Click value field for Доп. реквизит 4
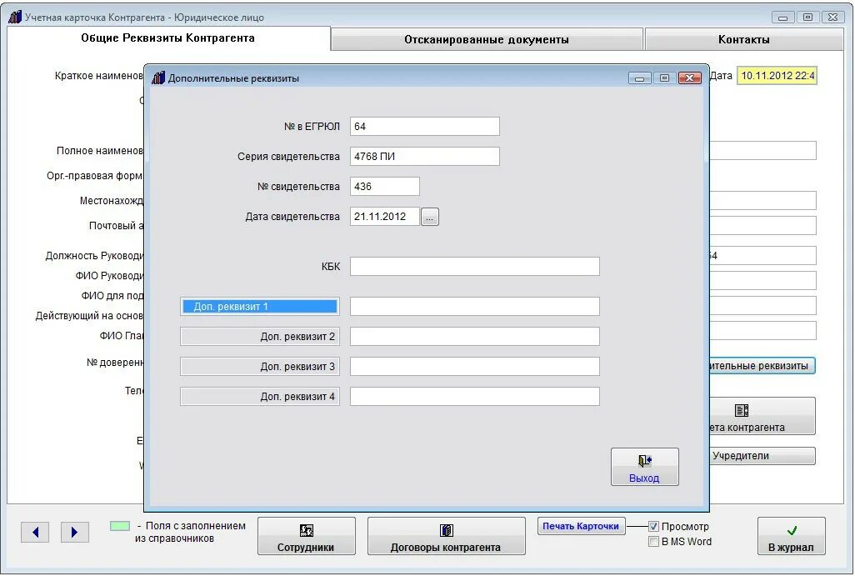855x576 pixels. [x=475, y=397]
